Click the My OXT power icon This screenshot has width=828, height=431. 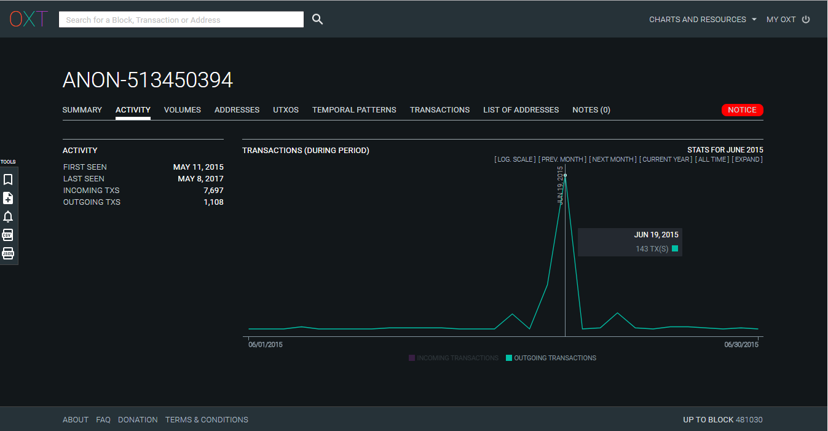[806, 20]
